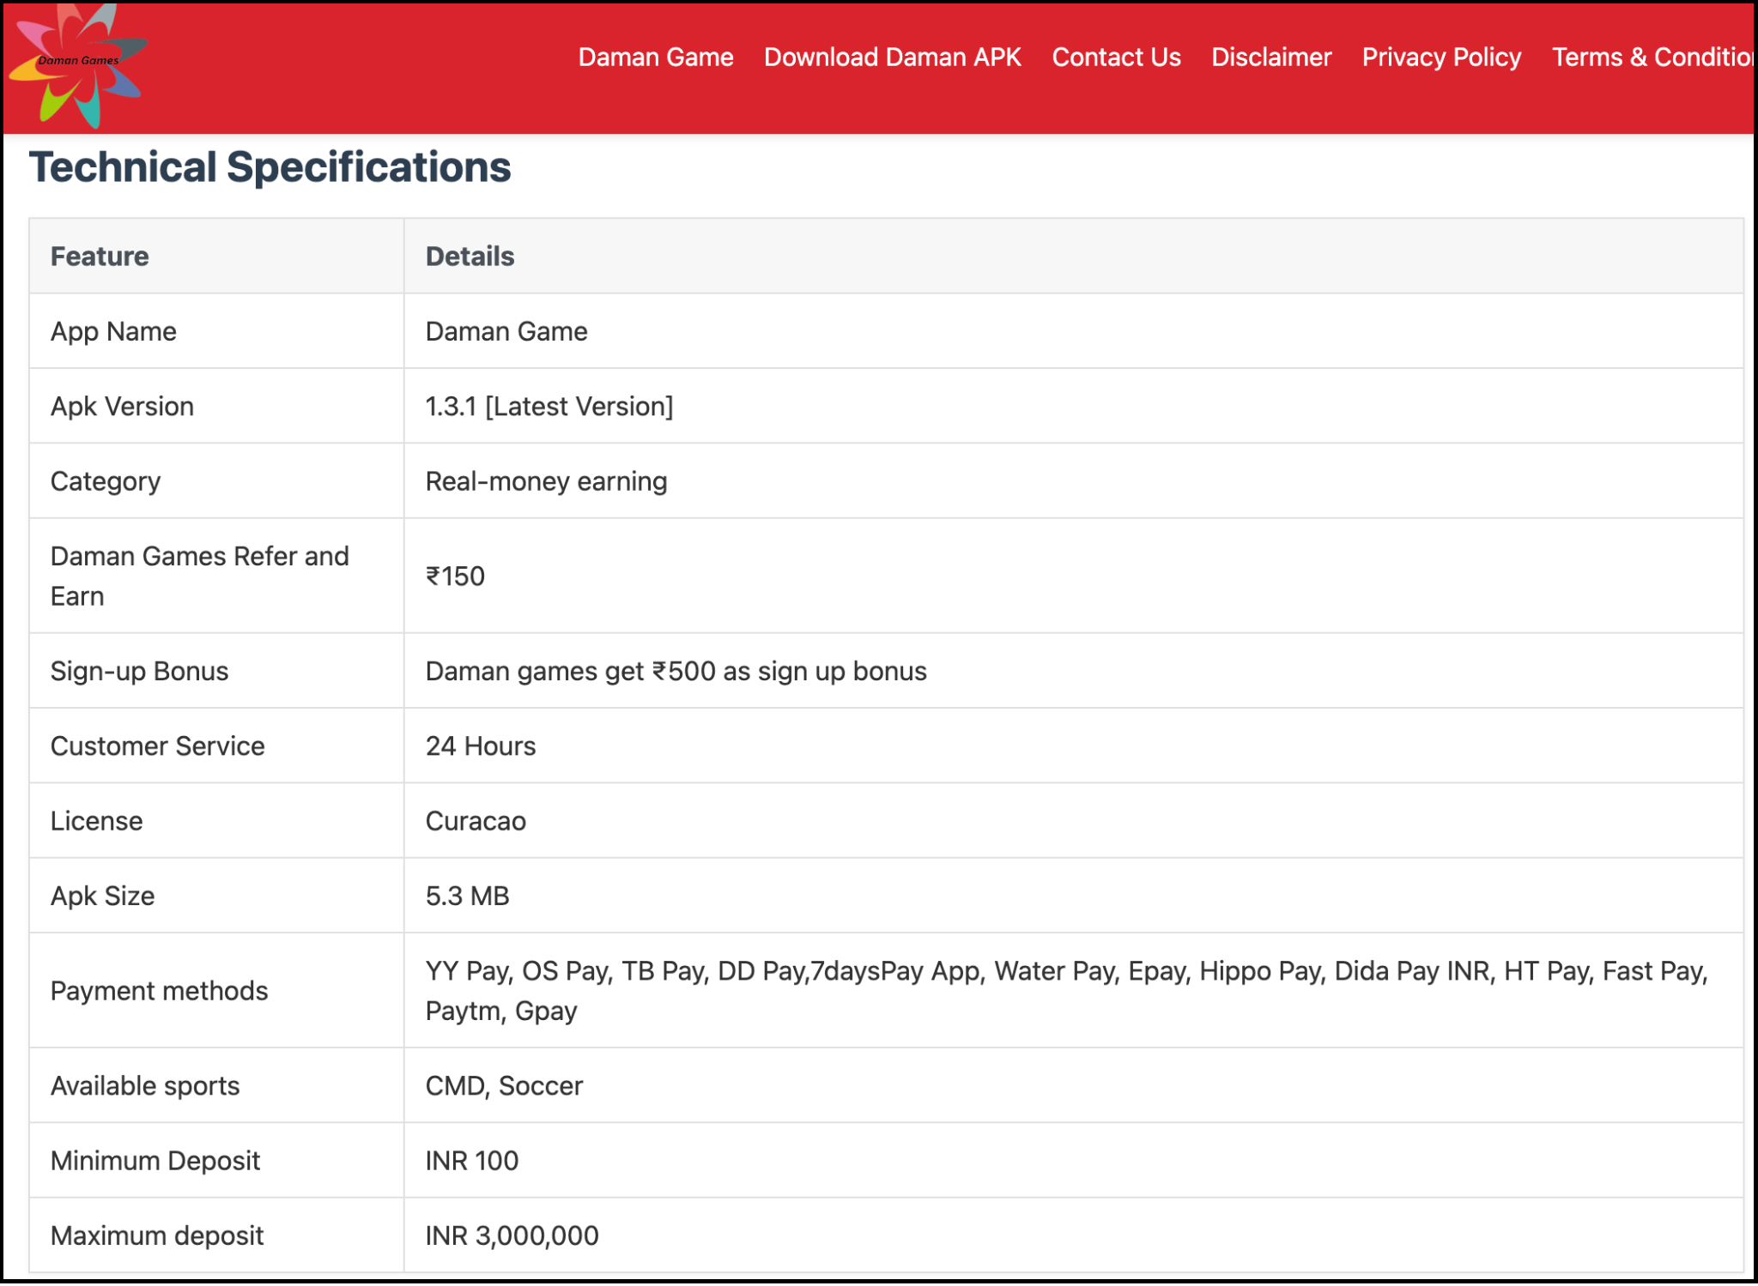Open the Disclaimer page
The height and width of the screenshot is (1286, 1758).
point(1271,57)
